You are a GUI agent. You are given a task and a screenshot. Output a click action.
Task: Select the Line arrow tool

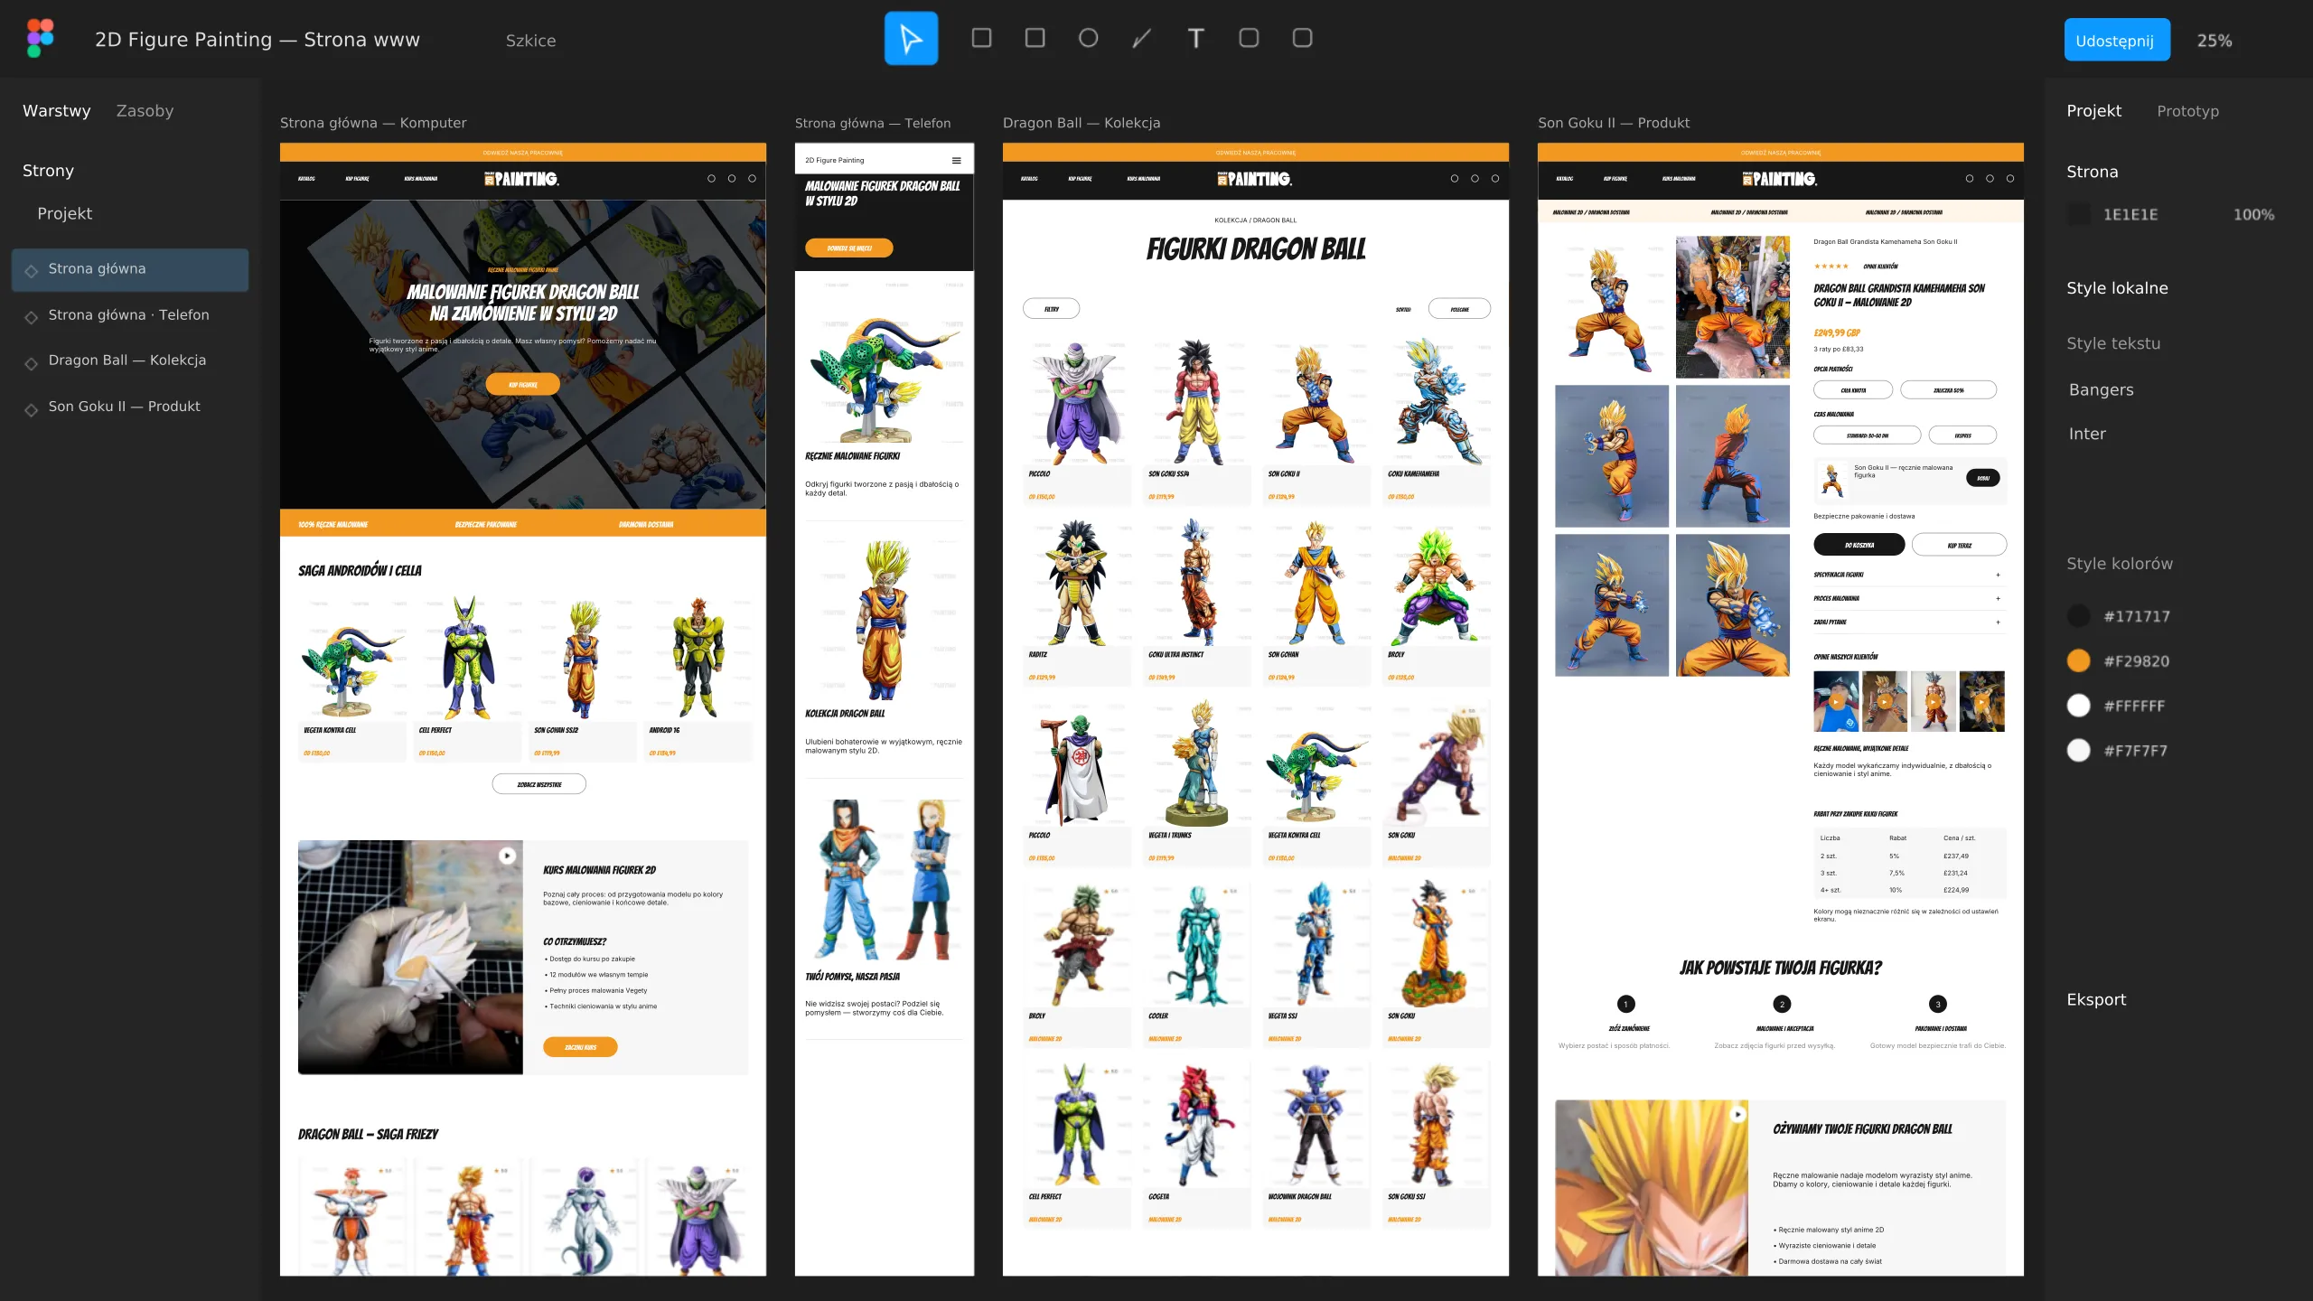click(1142, 38)
